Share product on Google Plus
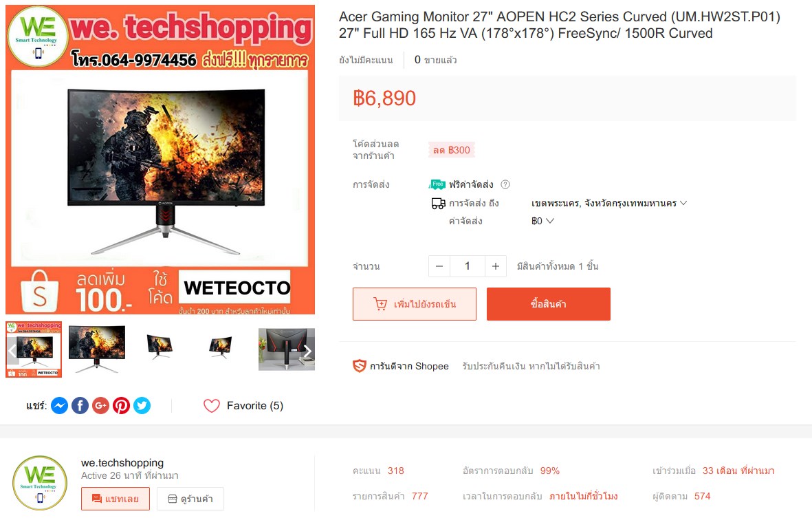 point(100,406)
